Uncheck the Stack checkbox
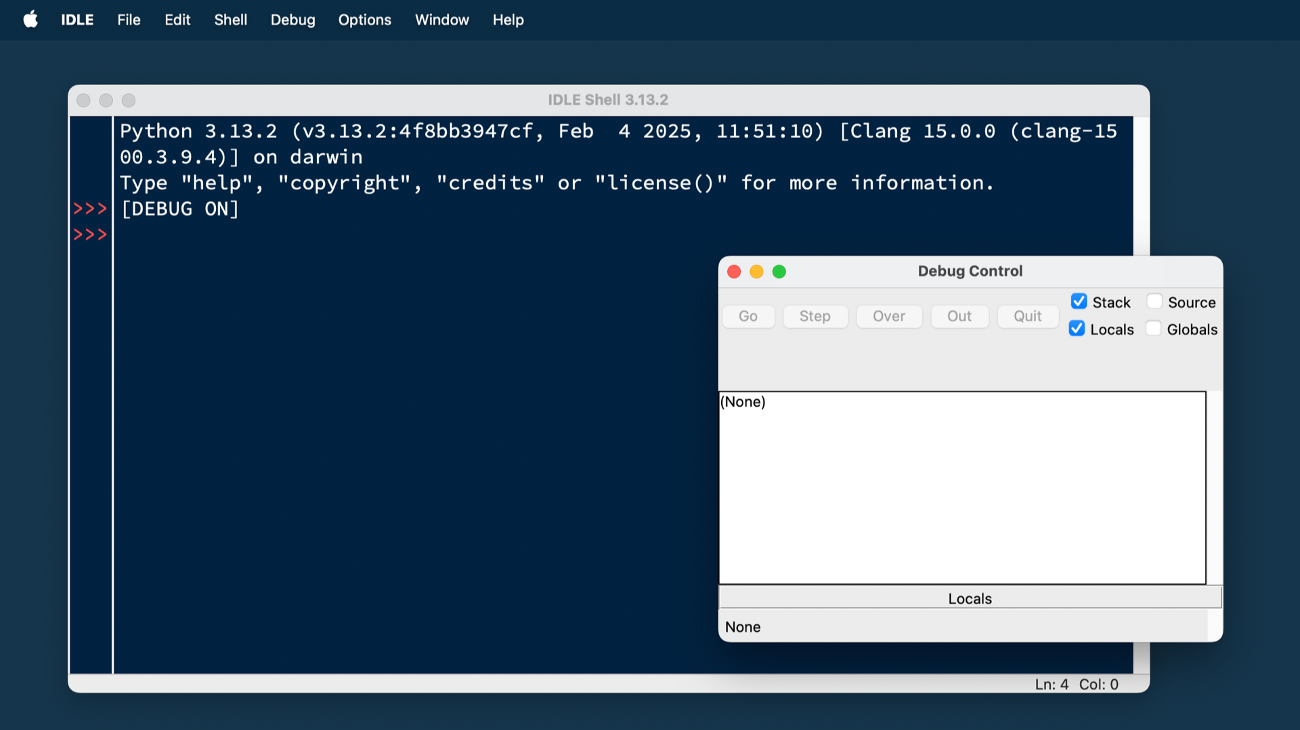Screen dimensions: 1300x730 tap(1079, 301)
